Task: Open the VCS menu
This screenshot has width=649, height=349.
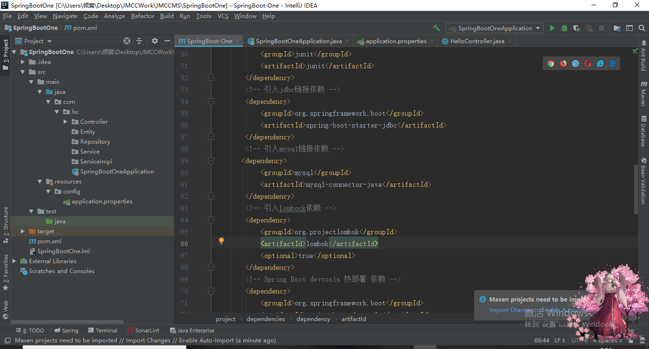Action: coord(223,16)
